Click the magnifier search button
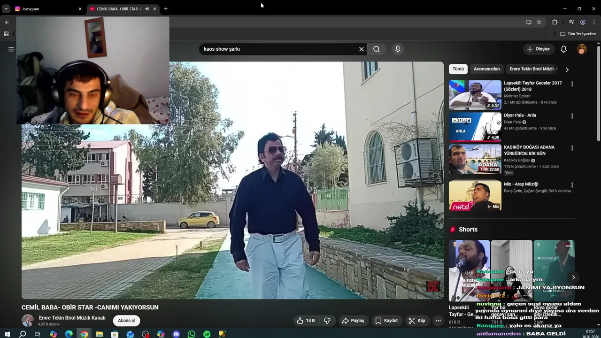 [377, 49]
